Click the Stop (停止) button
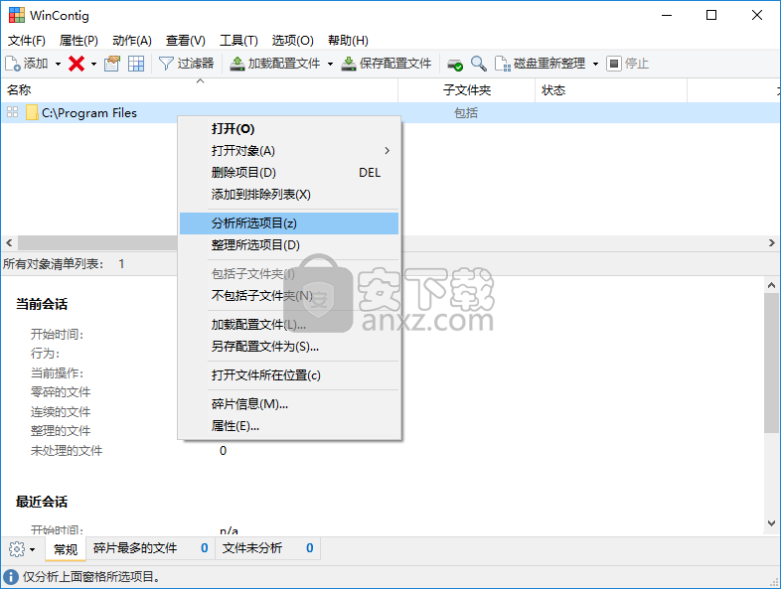The height and width of the screenshot is (589, 781). (x=628, y=64)
